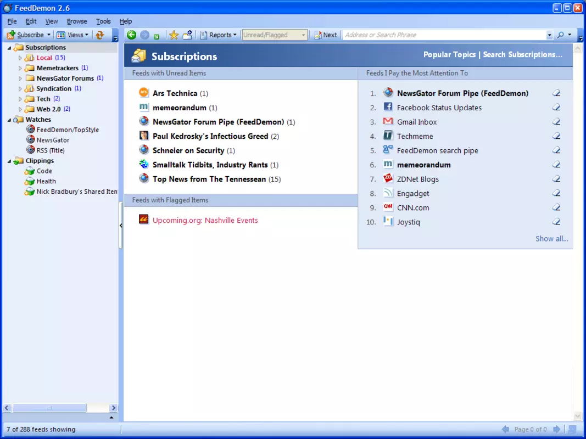Viewport: 586px width, 439px height.
Task: Expand the Memetrackers folder
Action: pyautogui.click(x=20, y=68)
